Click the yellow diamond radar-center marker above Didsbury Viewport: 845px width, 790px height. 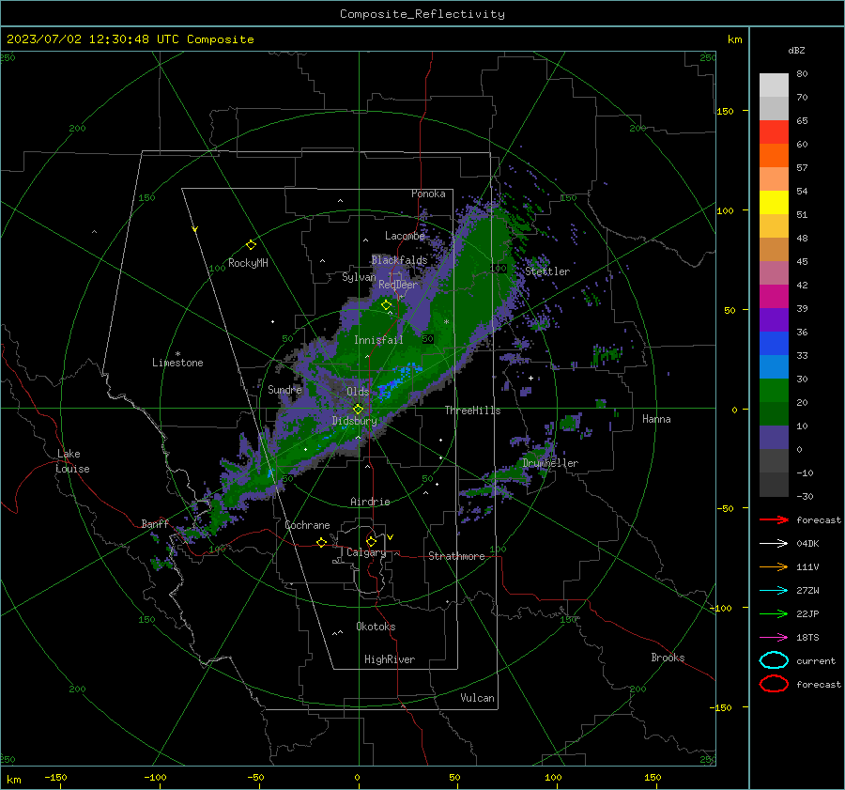(x=358, y=410)
